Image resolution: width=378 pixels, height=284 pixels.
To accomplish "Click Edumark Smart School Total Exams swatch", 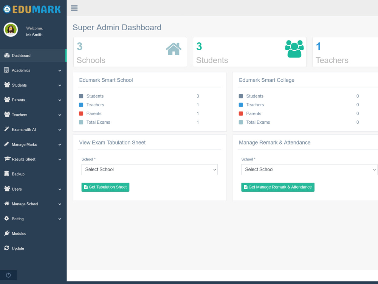I will (81, 122).
